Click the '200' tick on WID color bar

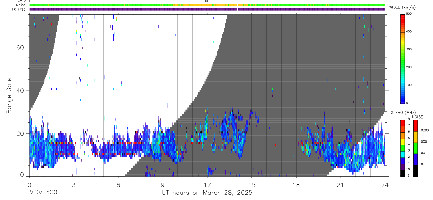coord(409,67)
